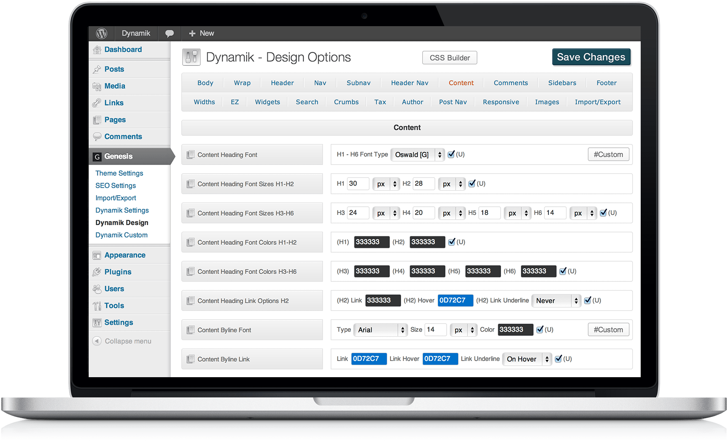
Task: Switch to the Sidebars tab
Action: click(562, 83)
